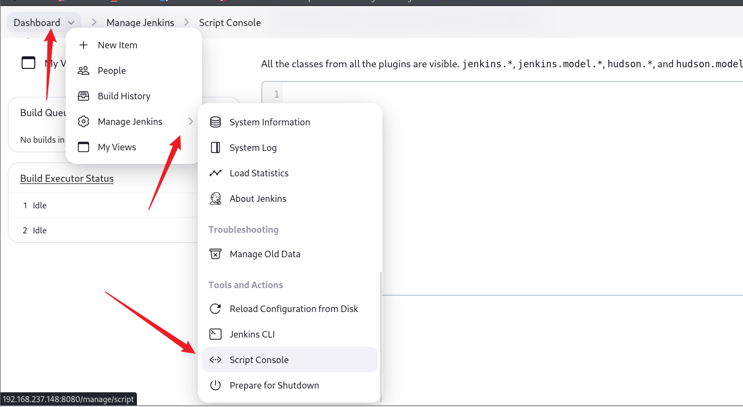The height and width of the screenshot is (407, 743).
Task: Click the Reload Configuration circular arrow icon
Action: pyautogui.click(x=216, y=309)
